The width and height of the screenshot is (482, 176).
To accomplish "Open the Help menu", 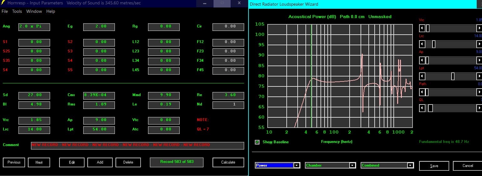I will [x=51, y=11].
